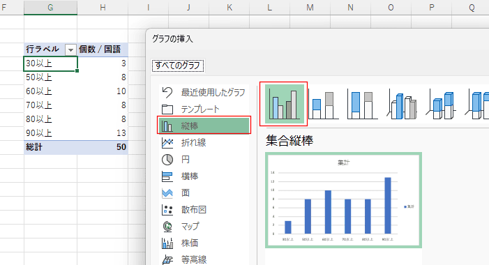Select column I header
The height and width of the screenshot is (265, 489).
pos(148,8)
